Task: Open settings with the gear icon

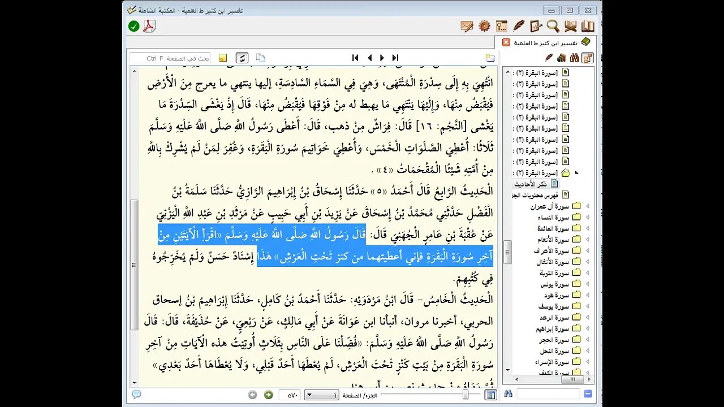Action: 484,26
